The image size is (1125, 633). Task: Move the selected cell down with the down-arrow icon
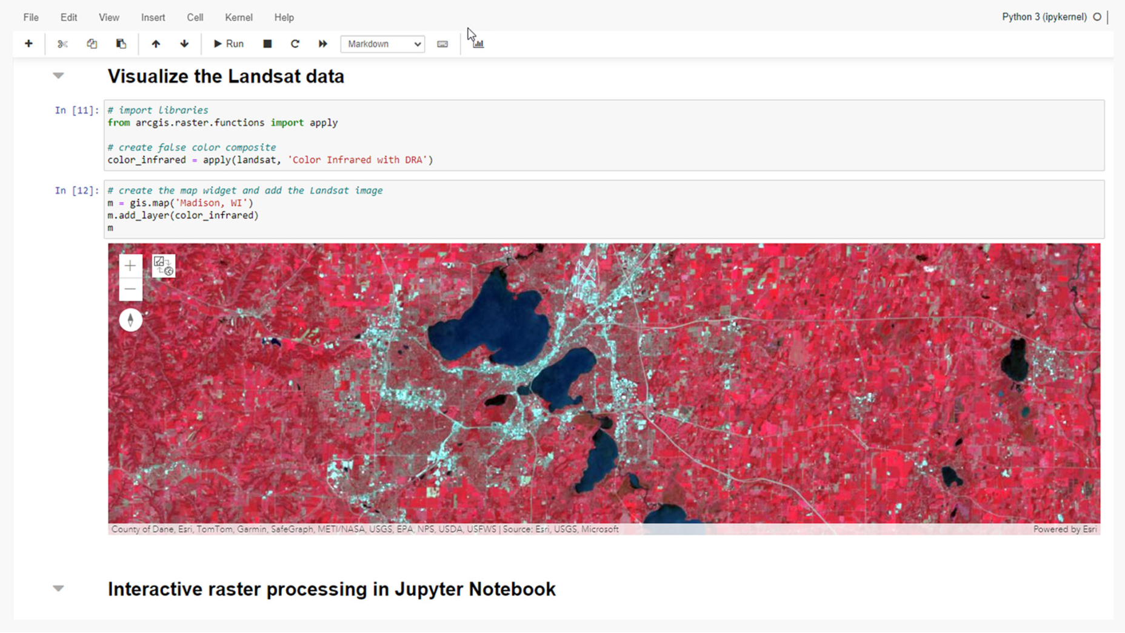point(184,44)
